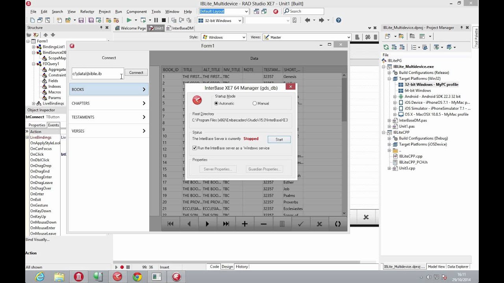Open Data Explorer tab
Screen dimensions: 504x283
click(x=458, y=266)
